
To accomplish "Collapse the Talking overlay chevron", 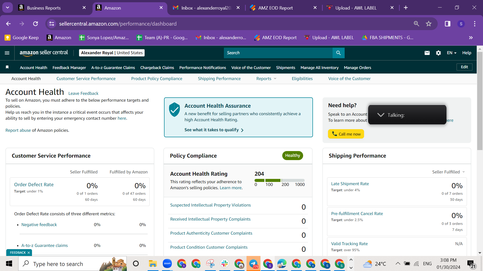I will coord(381,115).
